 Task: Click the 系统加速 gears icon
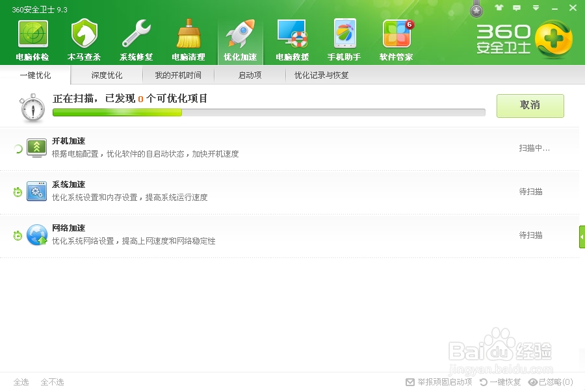[37, 192]
